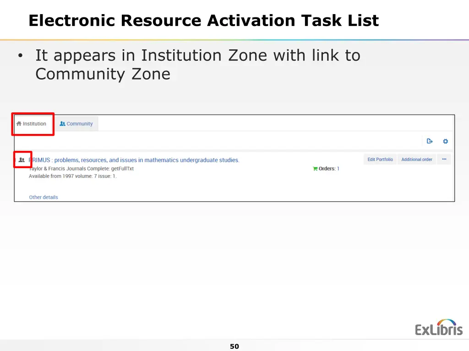Open the gear settings icon
The width and height of the screenshot is (469, 351).
(x=445, y=141)
